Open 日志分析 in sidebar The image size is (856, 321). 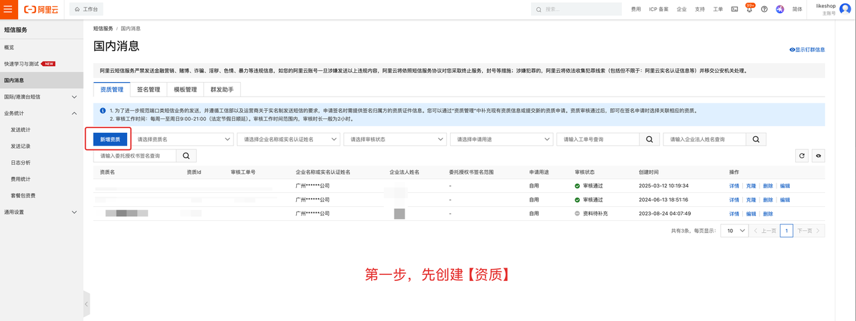tap(21, 162)
